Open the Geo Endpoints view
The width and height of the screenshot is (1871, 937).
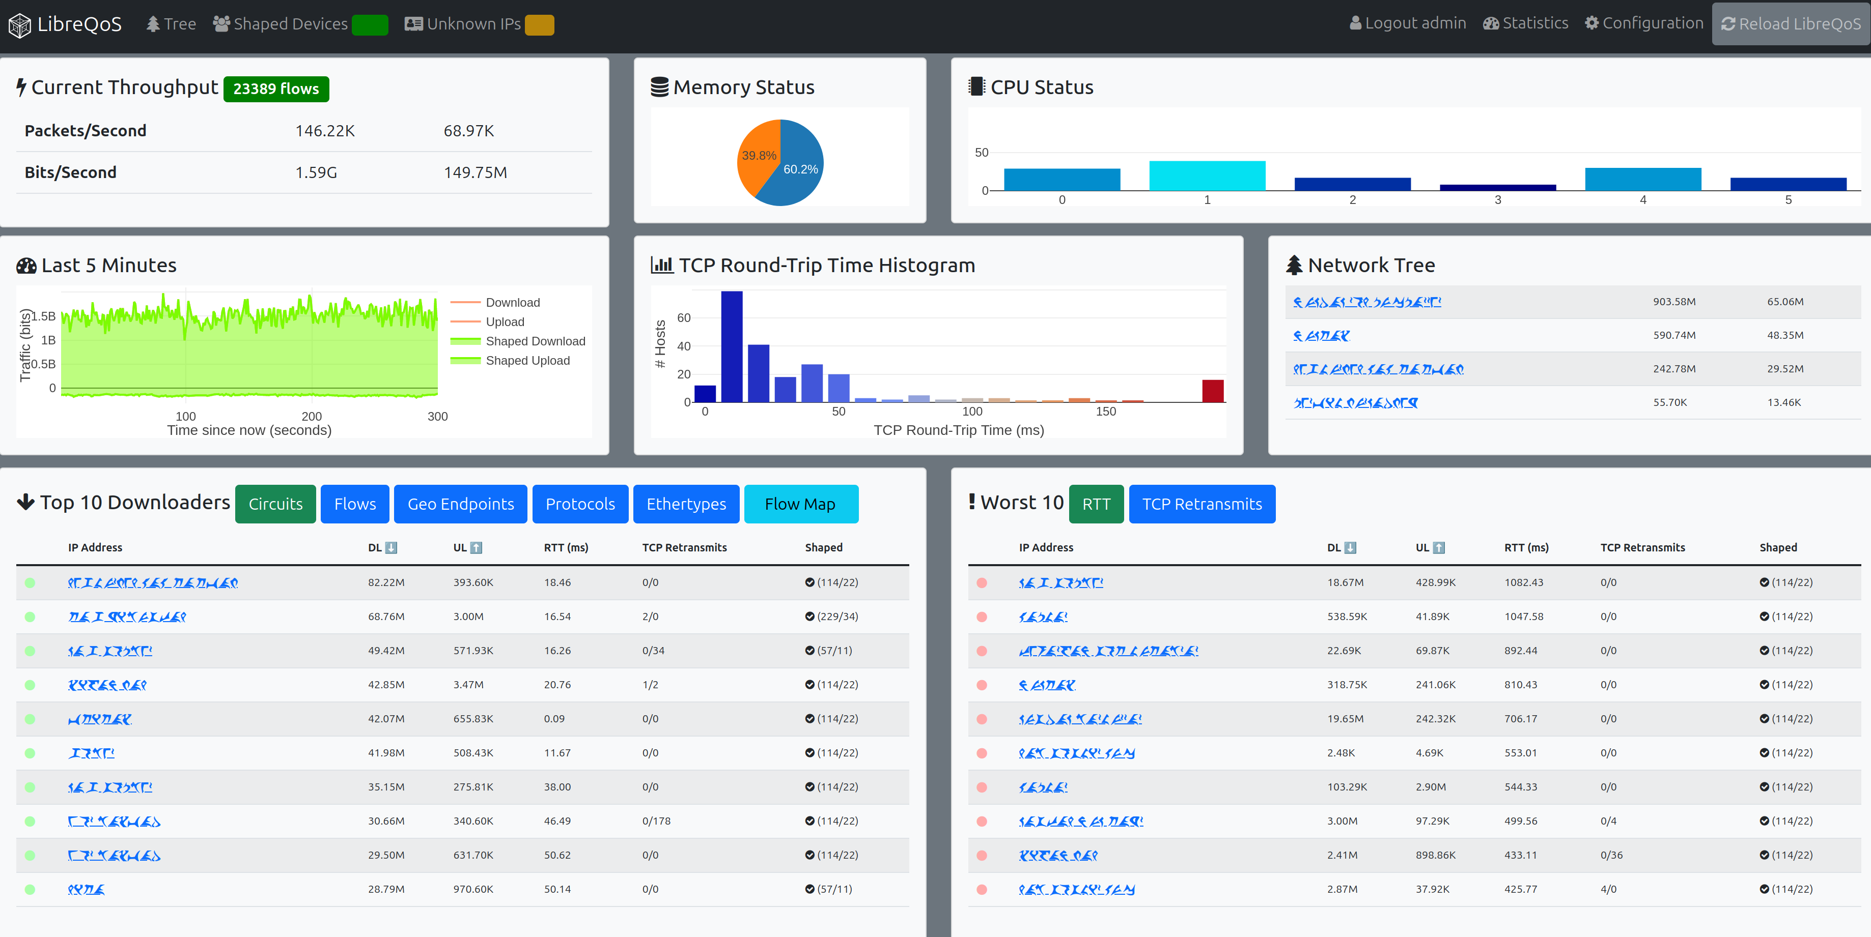[460, 504]
